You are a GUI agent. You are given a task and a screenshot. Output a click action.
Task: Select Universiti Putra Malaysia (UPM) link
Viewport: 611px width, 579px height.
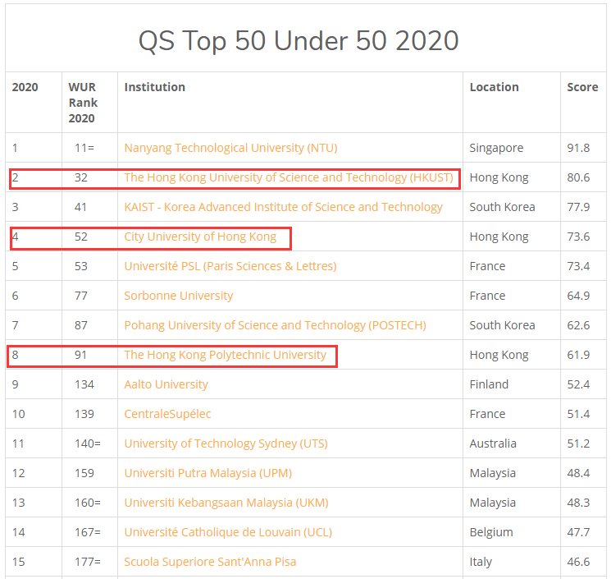[207, 473]
